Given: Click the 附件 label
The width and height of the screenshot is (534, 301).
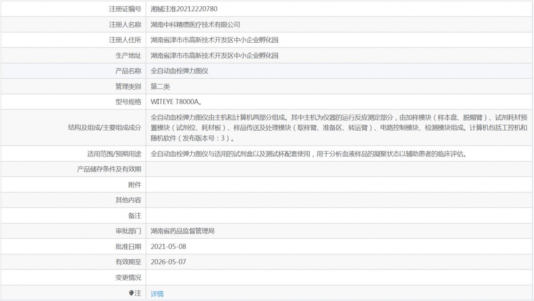Looking at the screenshot, I should (x=135, y=185).
